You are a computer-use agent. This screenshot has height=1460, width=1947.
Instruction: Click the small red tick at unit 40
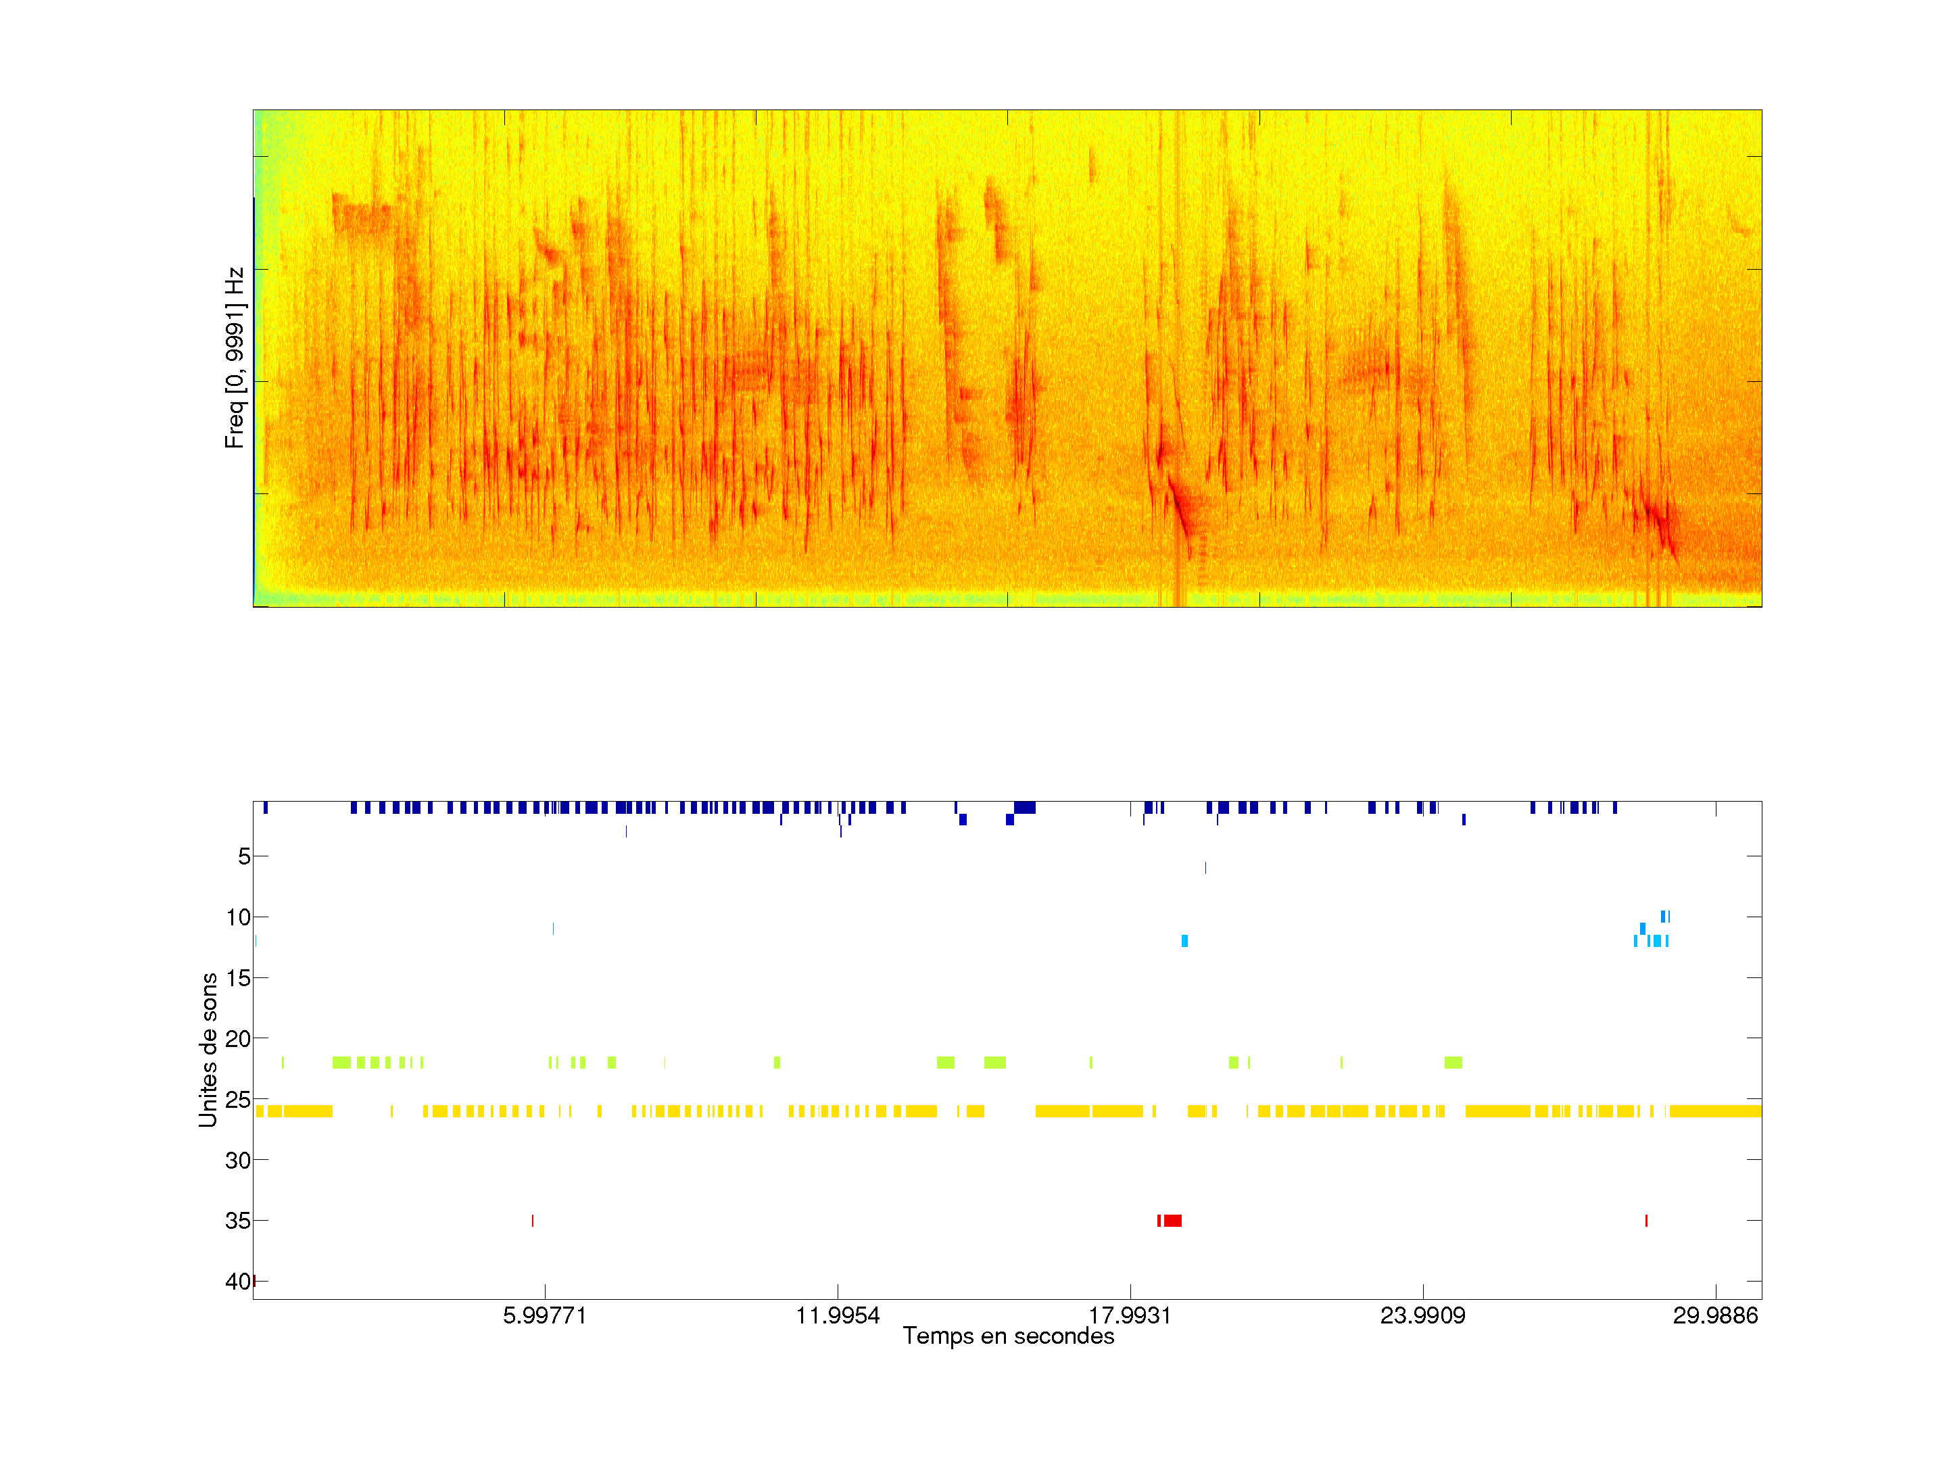point(254,1280)
